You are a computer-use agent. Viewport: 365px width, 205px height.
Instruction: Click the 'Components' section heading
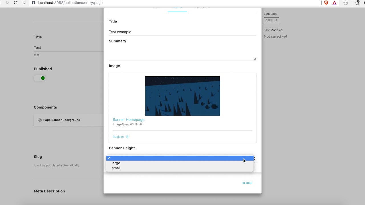pyautogui.click(x=45, y=107)
